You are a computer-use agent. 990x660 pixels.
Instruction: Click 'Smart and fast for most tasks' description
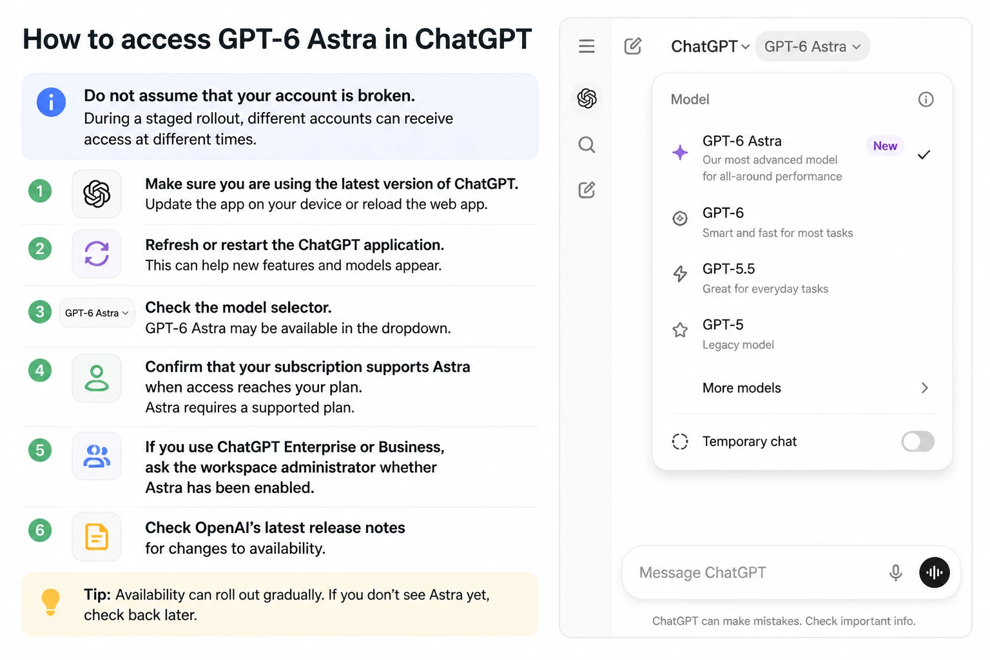pyautogui.click(x=777, y=233)
